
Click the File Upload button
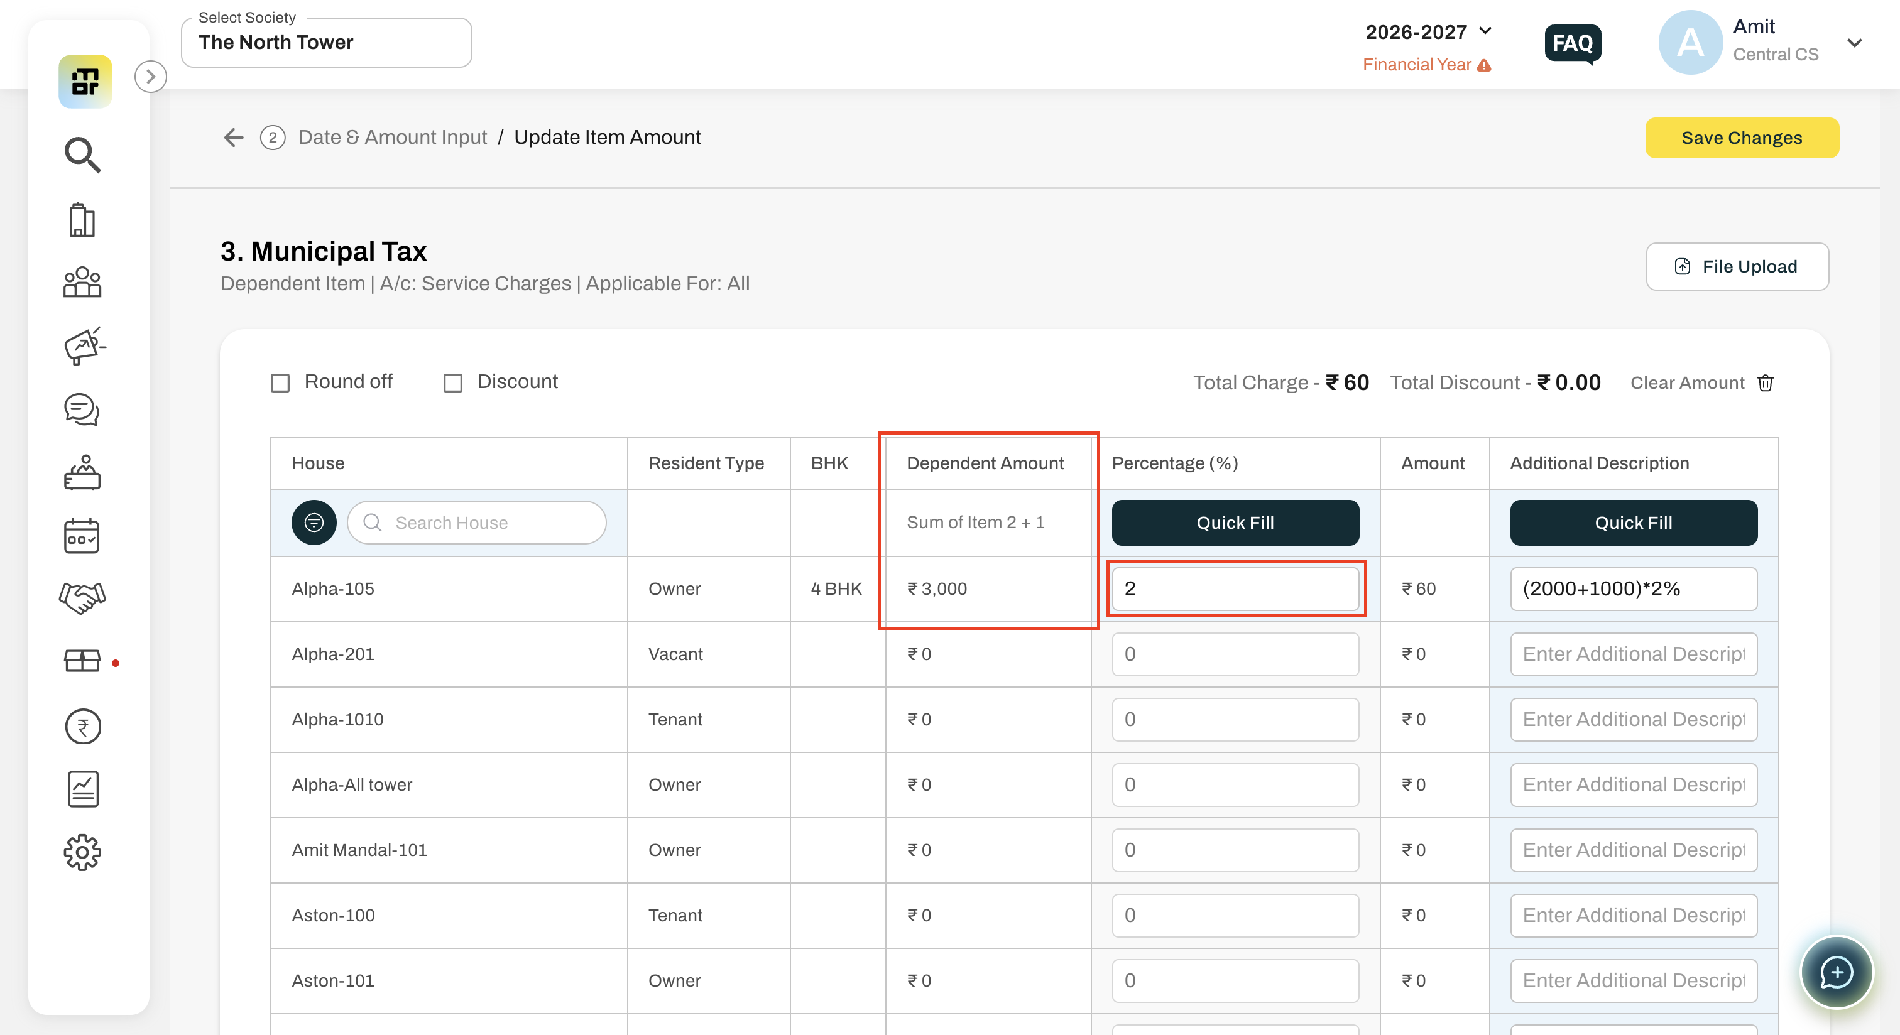pos(1737,267)
